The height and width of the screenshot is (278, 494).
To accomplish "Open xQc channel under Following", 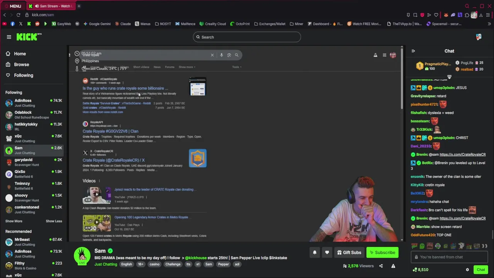I will (x=34, y=138).
